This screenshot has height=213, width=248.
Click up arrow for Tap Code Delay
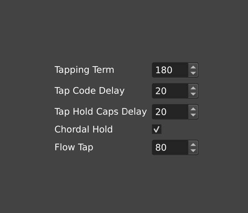click(193, 88)
